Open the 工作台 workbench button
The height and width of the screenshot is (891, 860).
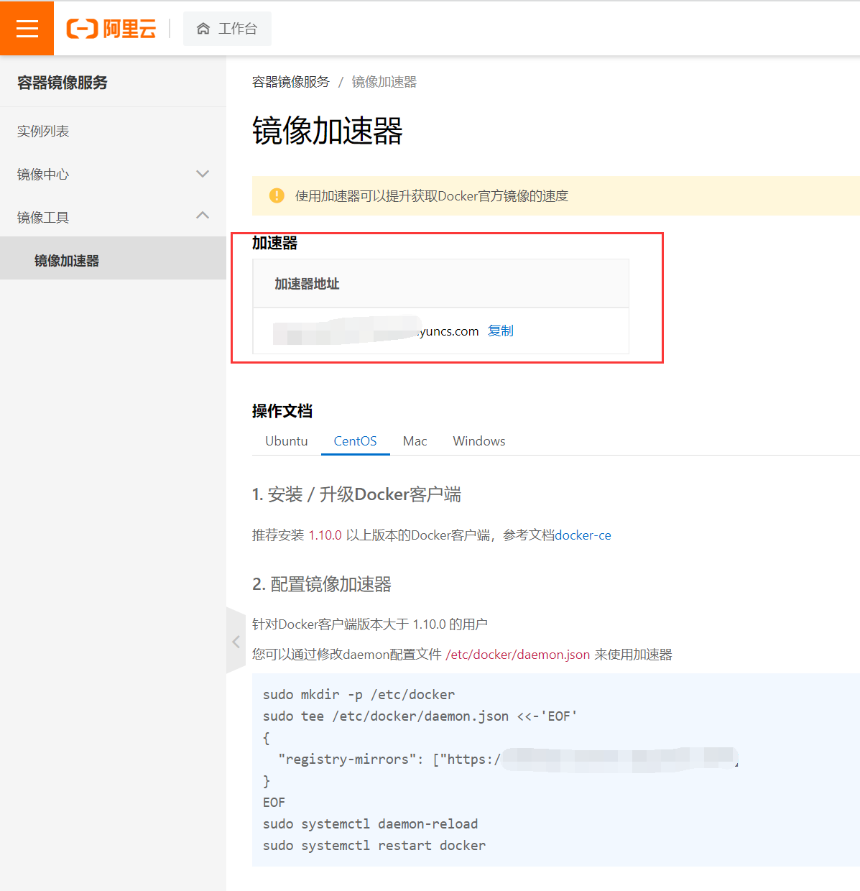[x=227, y=29]
